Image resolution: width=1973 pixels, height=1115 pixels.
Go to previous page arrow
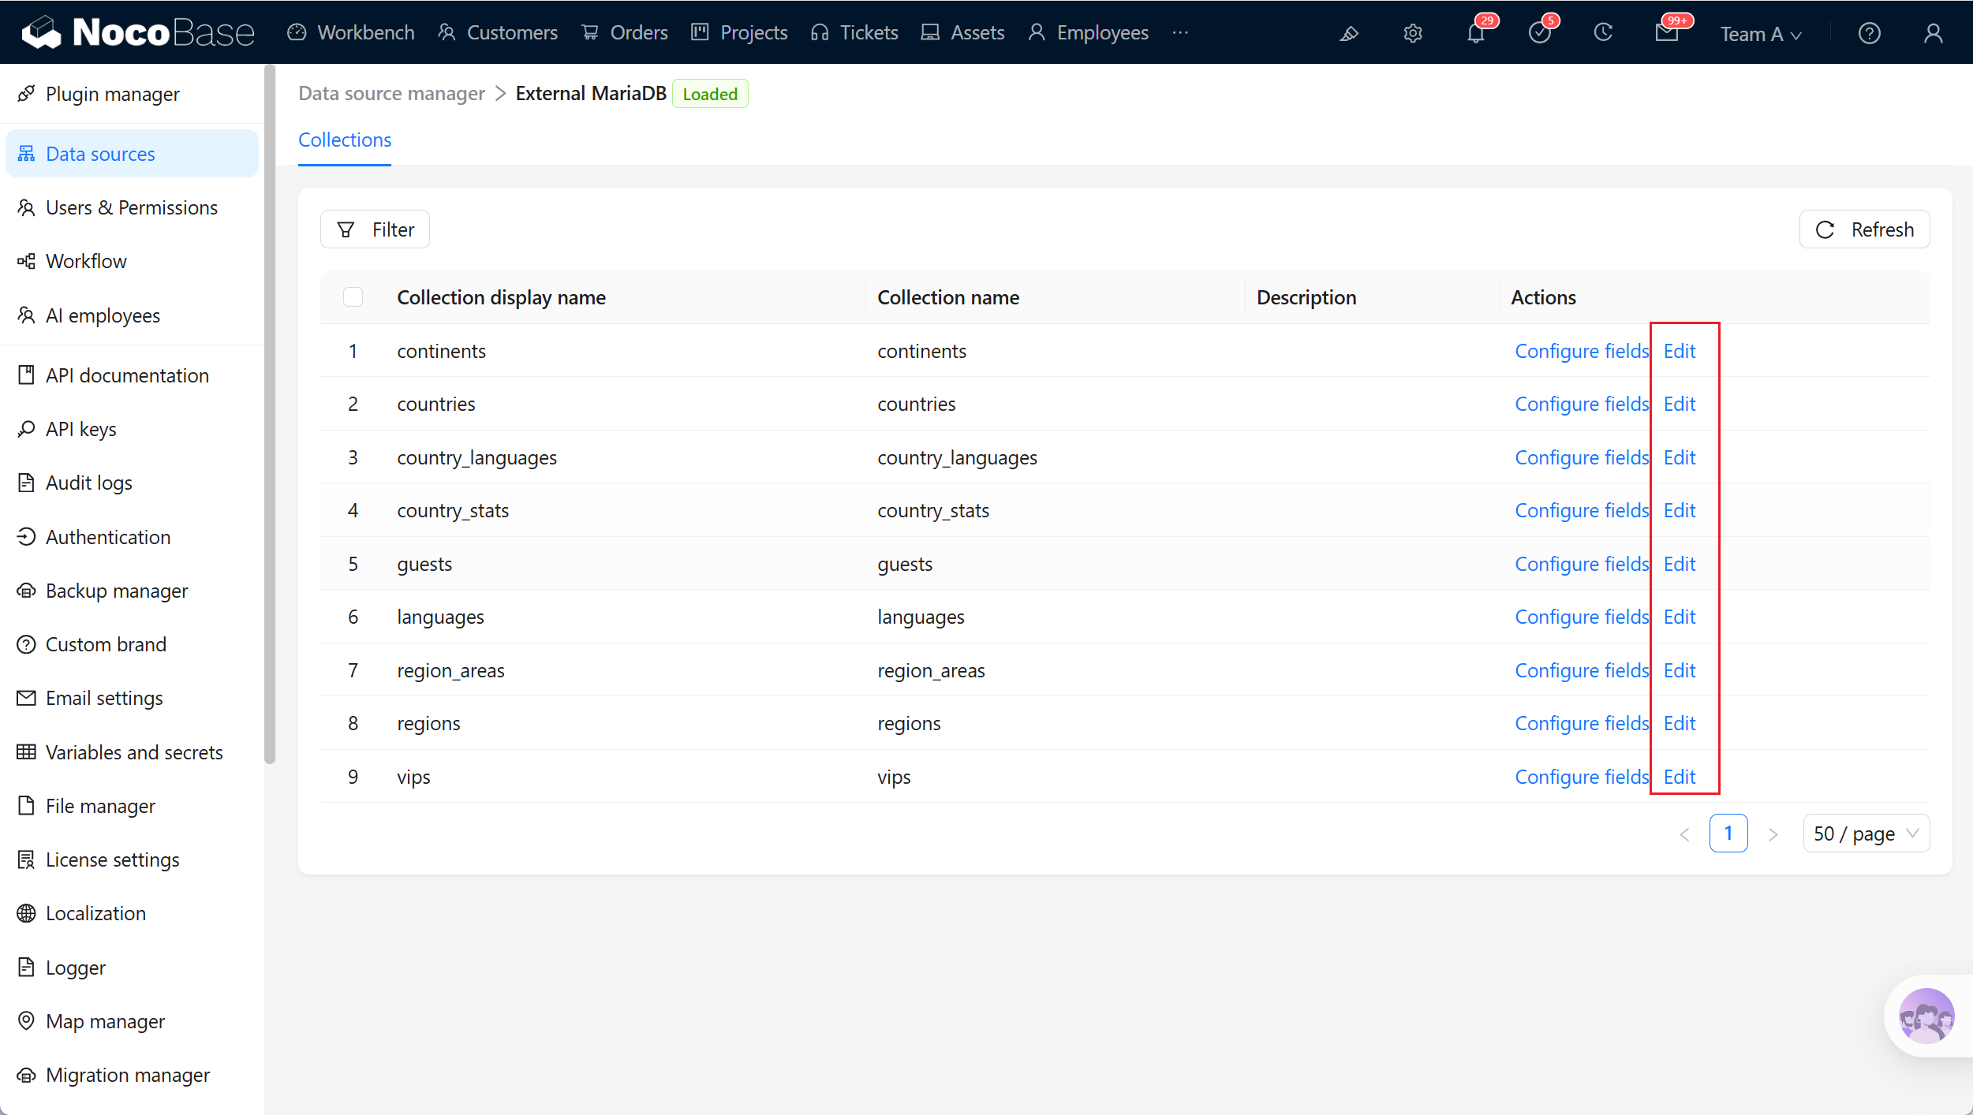click(x=1684, y=834)
